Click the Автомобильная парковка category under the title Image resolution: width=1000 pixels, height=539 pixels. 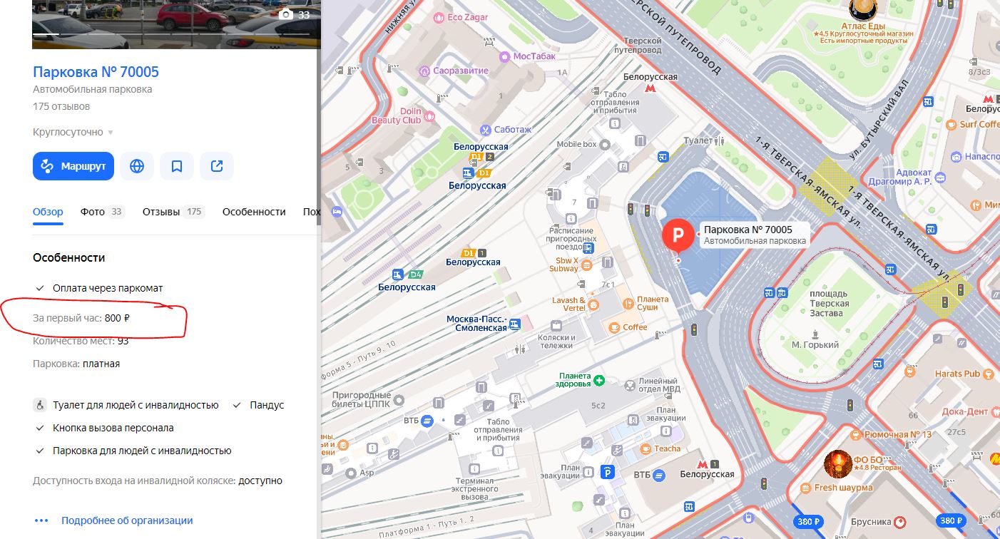[x=93, y=89]
